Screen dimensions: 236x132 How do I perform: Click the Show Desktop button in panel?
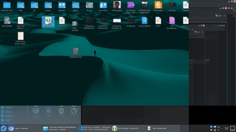pos(233,128)
